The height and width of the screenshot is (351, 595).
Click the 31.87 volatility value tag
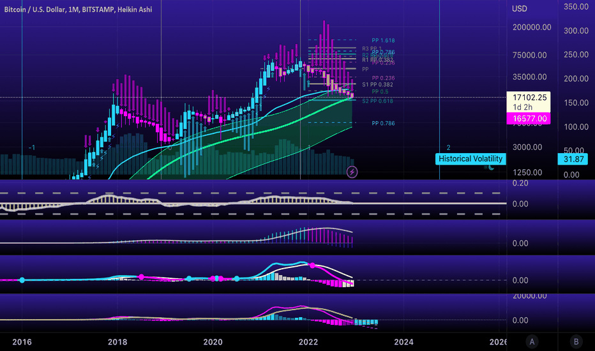point(573,159)
